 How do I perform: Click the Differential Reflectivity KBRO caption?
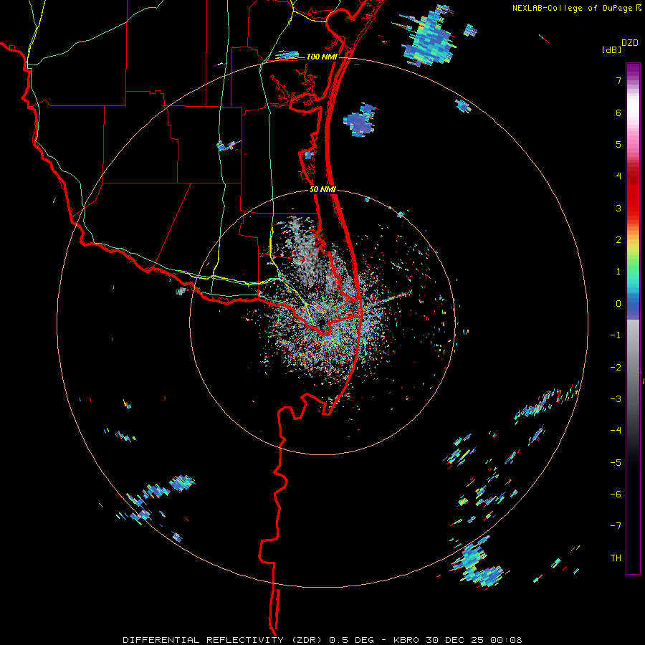click(322, 640)
